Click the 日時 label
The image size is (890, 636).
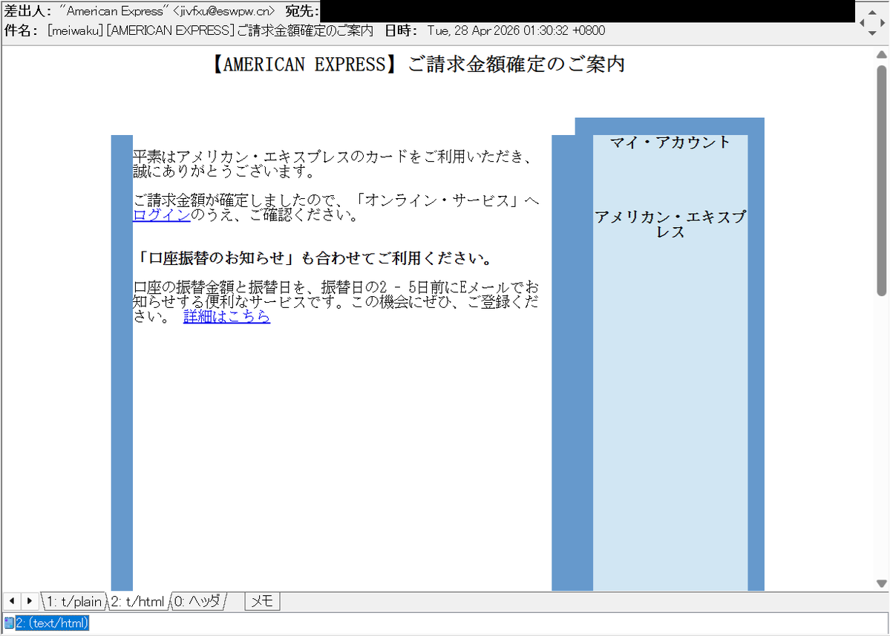(400, 30)
